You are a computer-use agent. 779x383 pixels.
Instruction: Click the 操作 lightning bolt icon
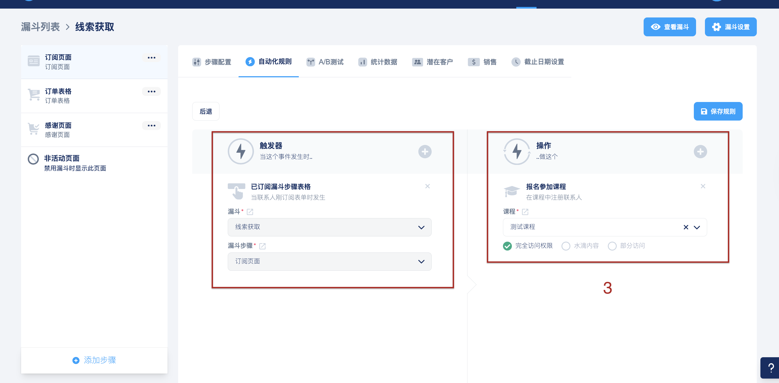coord(517,151)
